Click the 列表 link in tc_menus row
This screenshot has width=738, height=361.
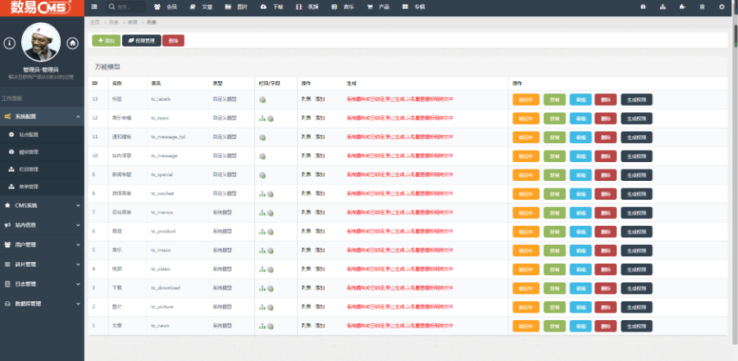pyautogui.click(x=306, y=213)
